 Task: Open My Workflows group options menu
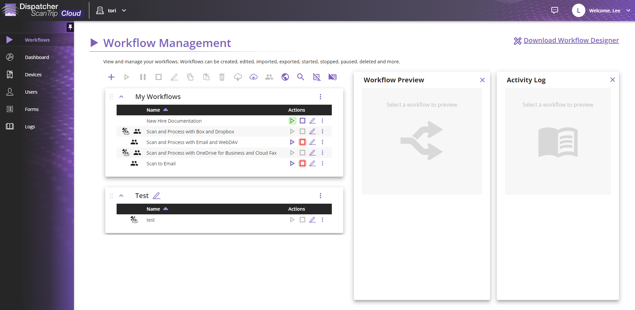(320, 97)
